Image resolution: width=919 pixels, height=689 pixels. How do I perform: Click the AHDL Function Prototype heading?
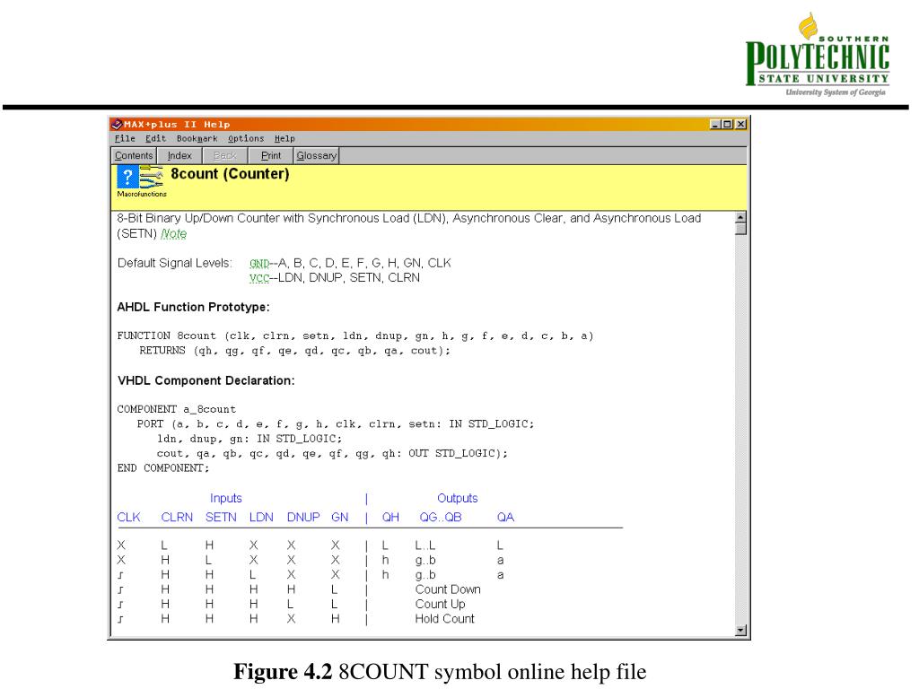[194, 307]
